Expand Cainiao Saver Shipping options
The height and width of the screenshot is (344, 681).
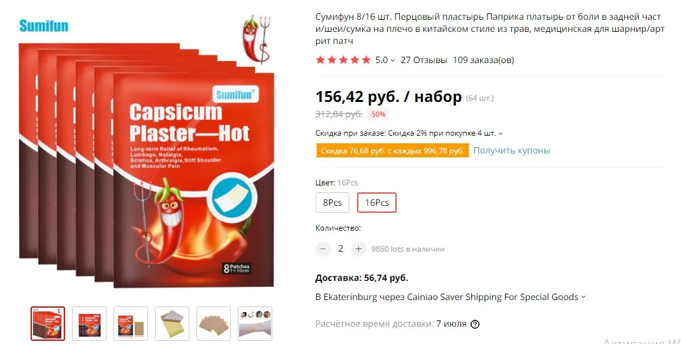tap(583, 297)
